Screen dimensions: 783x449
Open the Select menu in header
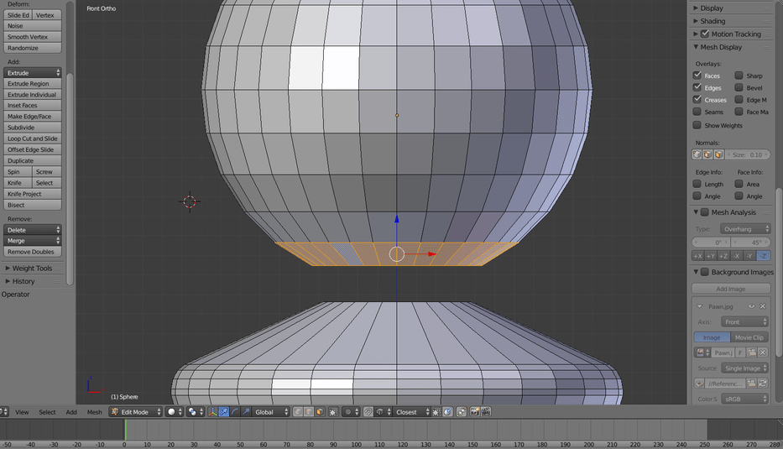[47, 412]
